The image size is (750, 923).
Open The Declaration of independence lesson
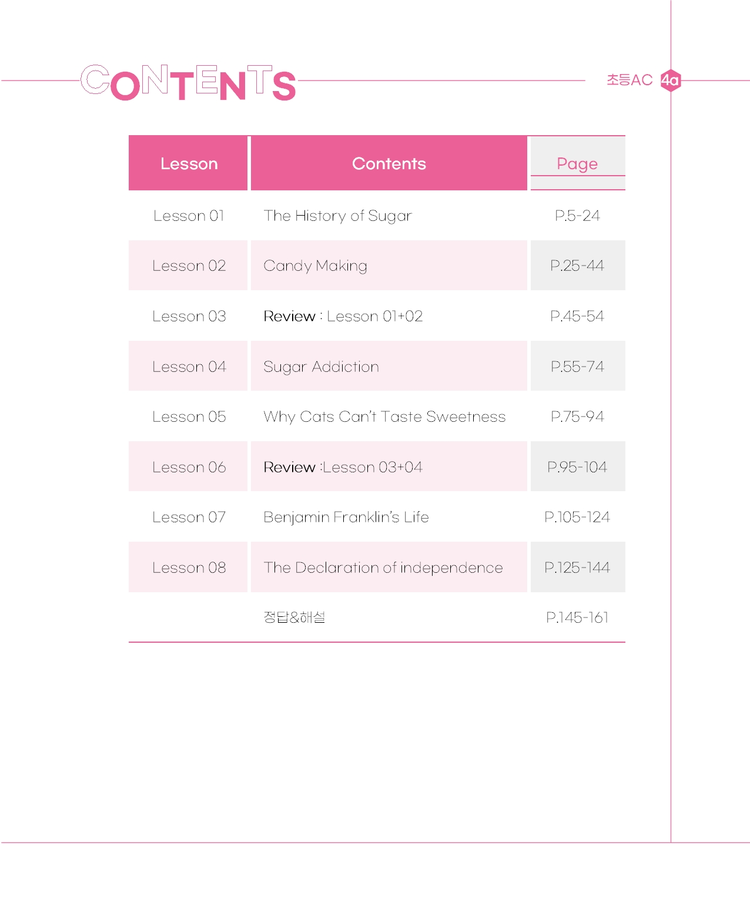tap(383, 568)
